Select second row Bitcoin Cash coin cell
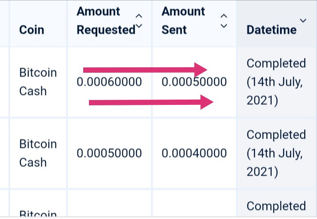The image size is (317, 219). click(38, 153)
